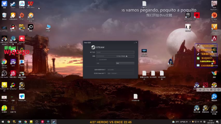221x124 pixels.
Task: Open the It Takes Two desktop icon
Action: click(214, 17)
